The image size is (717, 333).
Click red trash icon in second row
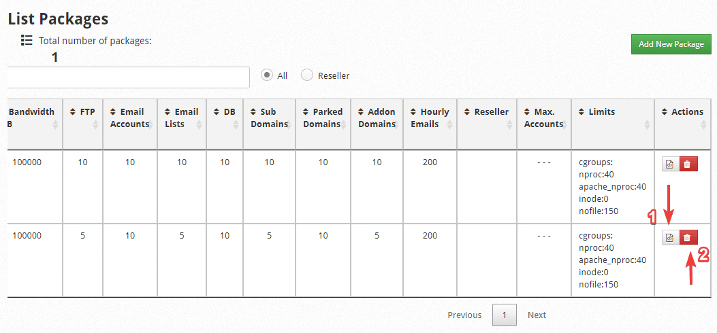tap(688, 237)
